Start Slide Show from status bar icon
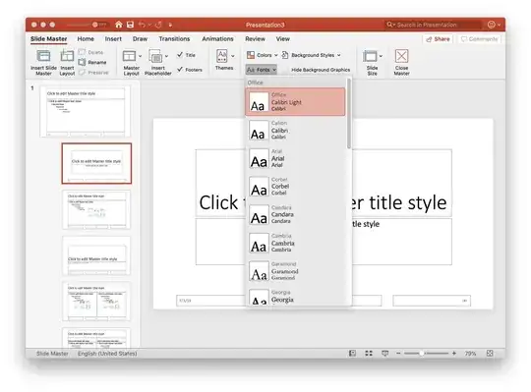This screenshot has height=392, width=531. point(385,353)
